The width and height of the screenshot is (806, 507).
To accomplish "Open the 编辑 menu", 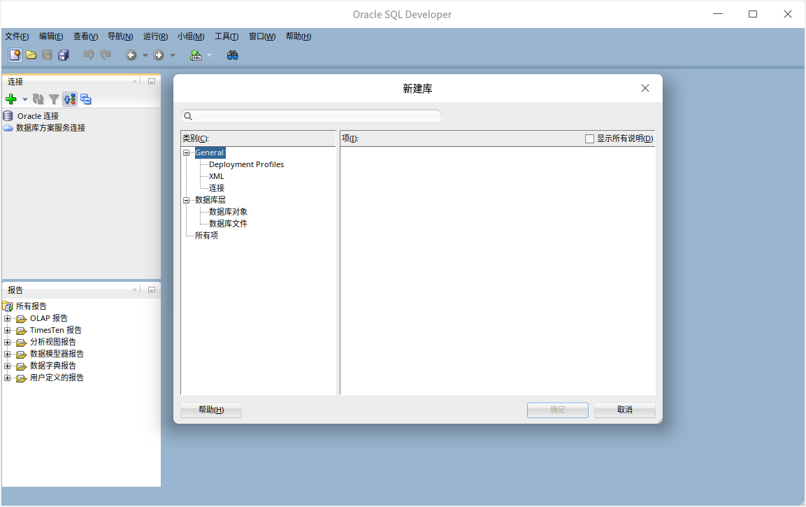I will 51,36.
